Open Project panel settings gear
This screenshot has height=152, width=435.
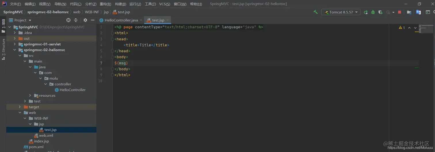(x=85, y=20)
